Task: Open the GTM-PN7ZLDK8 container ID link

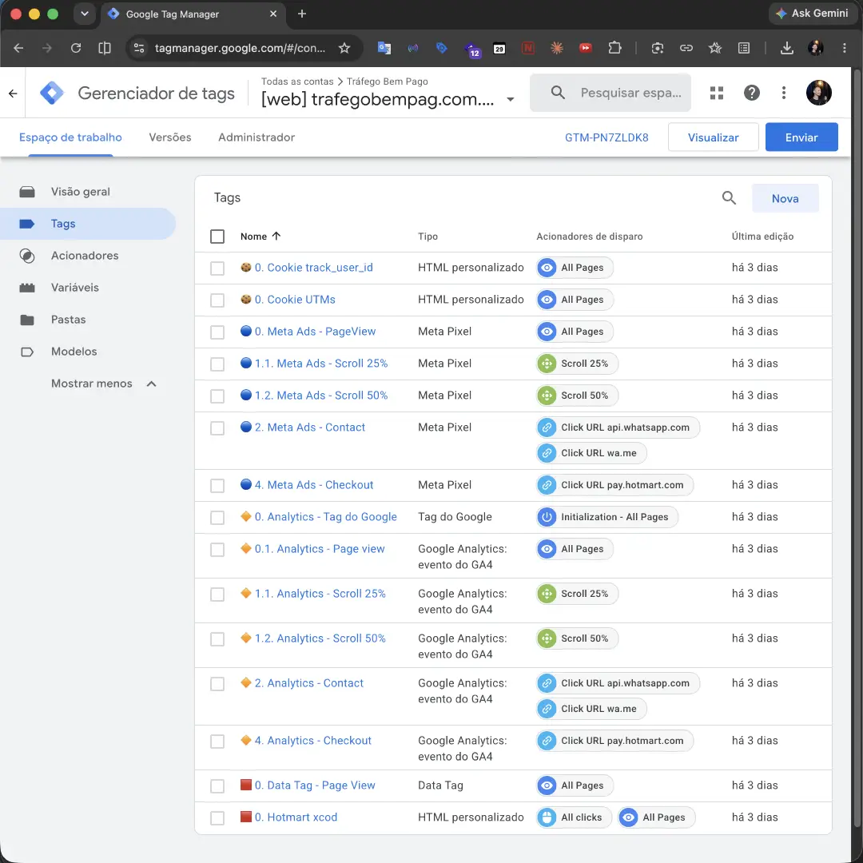Action: point(606,137)
